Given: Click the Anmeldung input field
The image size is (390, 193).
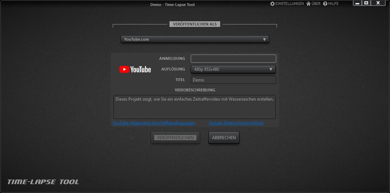Looking at the screenshot, I should (x=233, y=59).
